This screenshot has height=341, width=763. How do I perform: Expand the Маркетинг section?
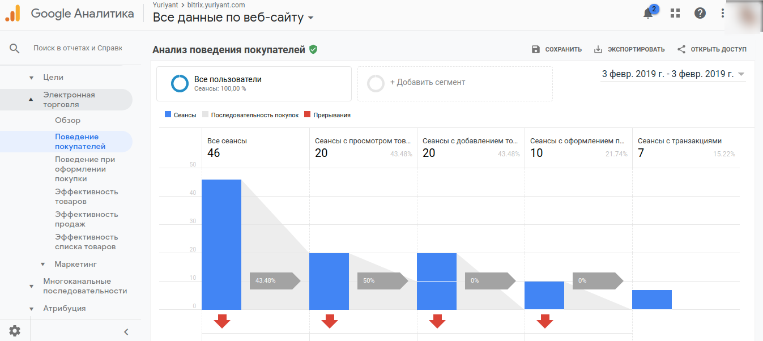coord(43,265)
